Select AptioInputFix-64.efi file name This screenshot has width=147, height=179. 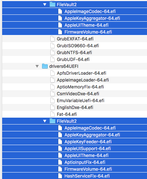coord(85,162)
